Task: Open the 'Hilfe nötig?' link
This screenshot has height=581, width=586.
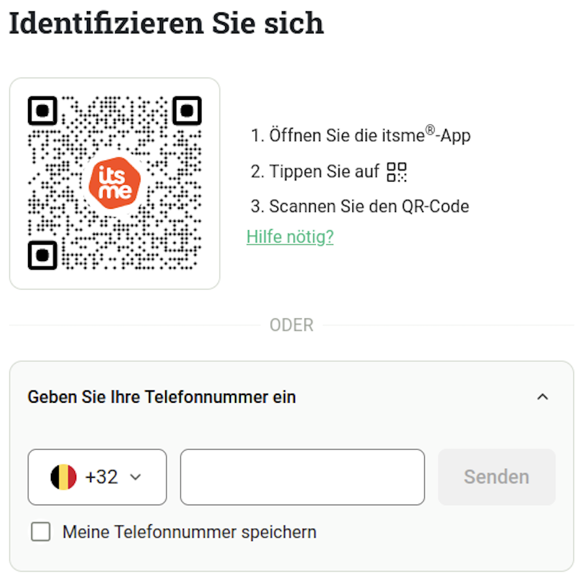Action: tap(290, 237)
